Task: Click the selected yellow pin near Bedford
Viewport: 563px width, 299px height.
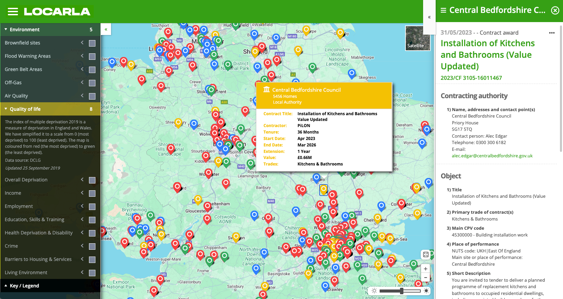Action: (x=324, y=190)
